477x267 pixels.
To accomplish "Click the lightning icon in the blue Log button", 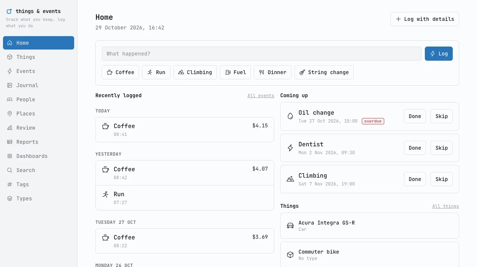I will click(433, 54).
